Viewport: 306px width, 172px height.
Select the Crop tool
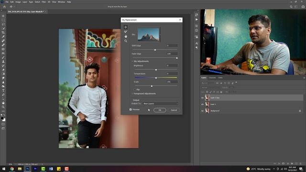pos(3,32)
